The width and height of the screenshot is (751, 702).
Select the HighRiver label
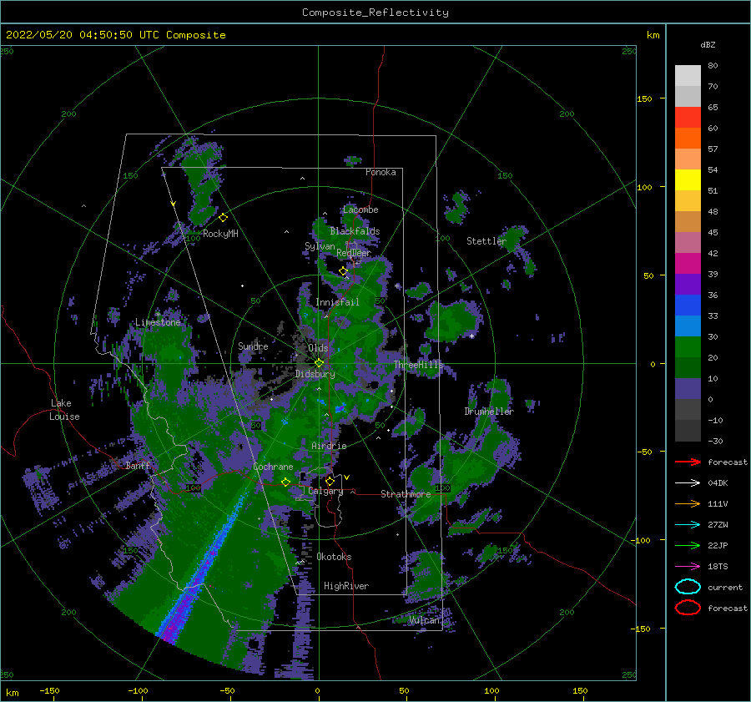pyautogui.click(x=346, y=586)
